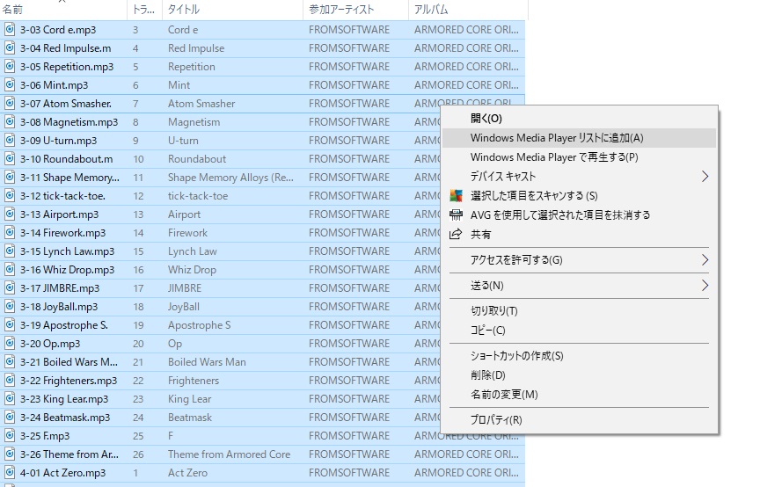Viewport: 760px width, 487px height.
Task: Click the icon of 3-18 JoyBall.mp3
Action: coord(9,307)
